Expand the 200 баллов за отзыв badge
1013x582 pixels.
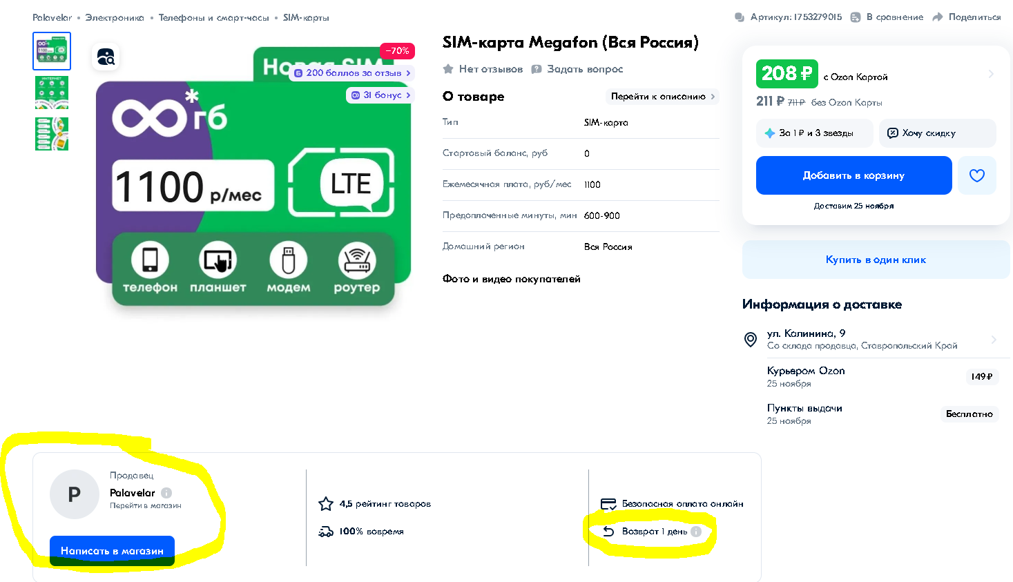pyautogui.click(x=353, y=72)
